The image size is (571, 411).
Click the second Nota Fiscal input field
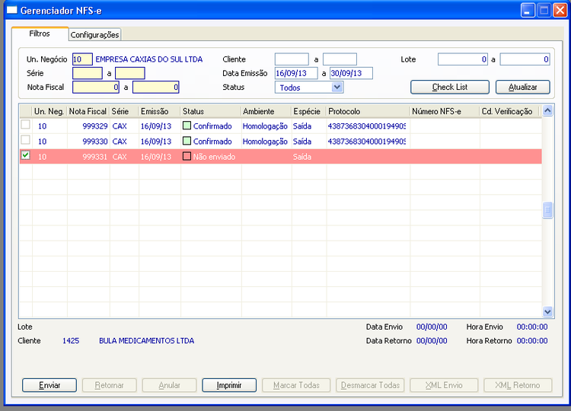tap(156, 87)
